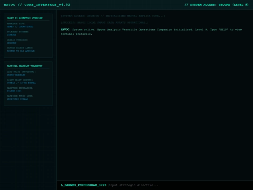
Task: Click the 'SUCCESS: HAVOC LOCAL SMART DATA' log line
Action: coord(104,23)
